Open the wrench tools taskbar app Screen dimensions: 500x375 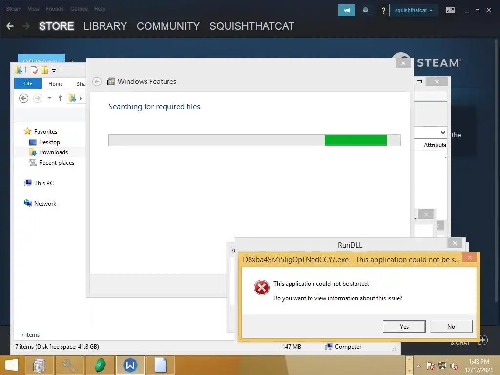tap(69, 365)
